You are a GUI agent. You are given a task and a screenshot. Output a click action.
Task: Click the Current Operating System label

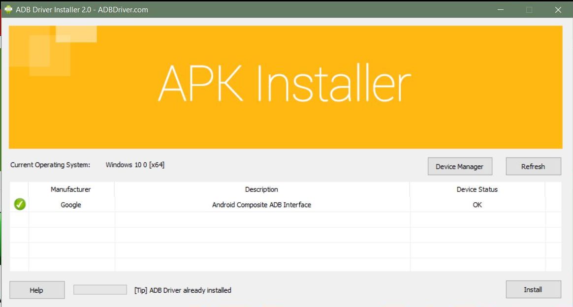[x=50, y=165]
